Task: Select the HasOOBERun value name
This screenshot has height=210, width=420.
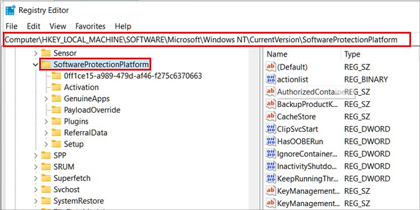Action: 300,142
